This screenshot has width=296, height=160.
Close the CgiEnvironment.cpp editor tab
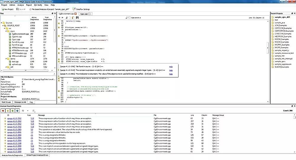point(75,14)
